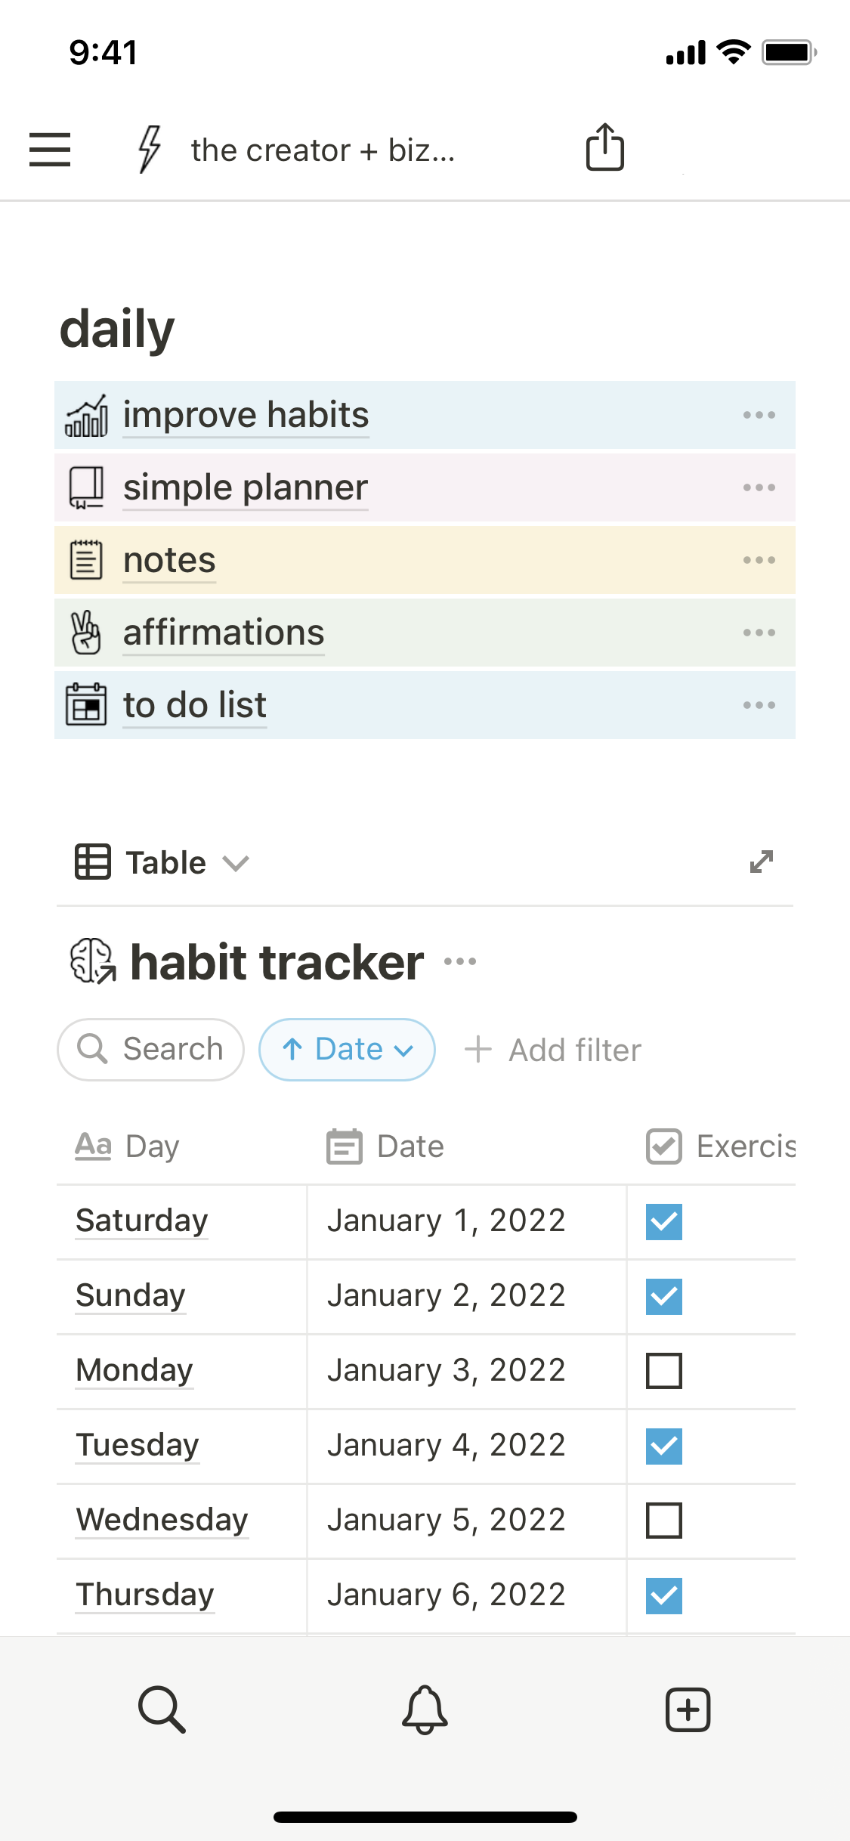This screenshot has height=1841, width=850.
Task: Expand habit tracker to full page
Action: click(761, 862)
